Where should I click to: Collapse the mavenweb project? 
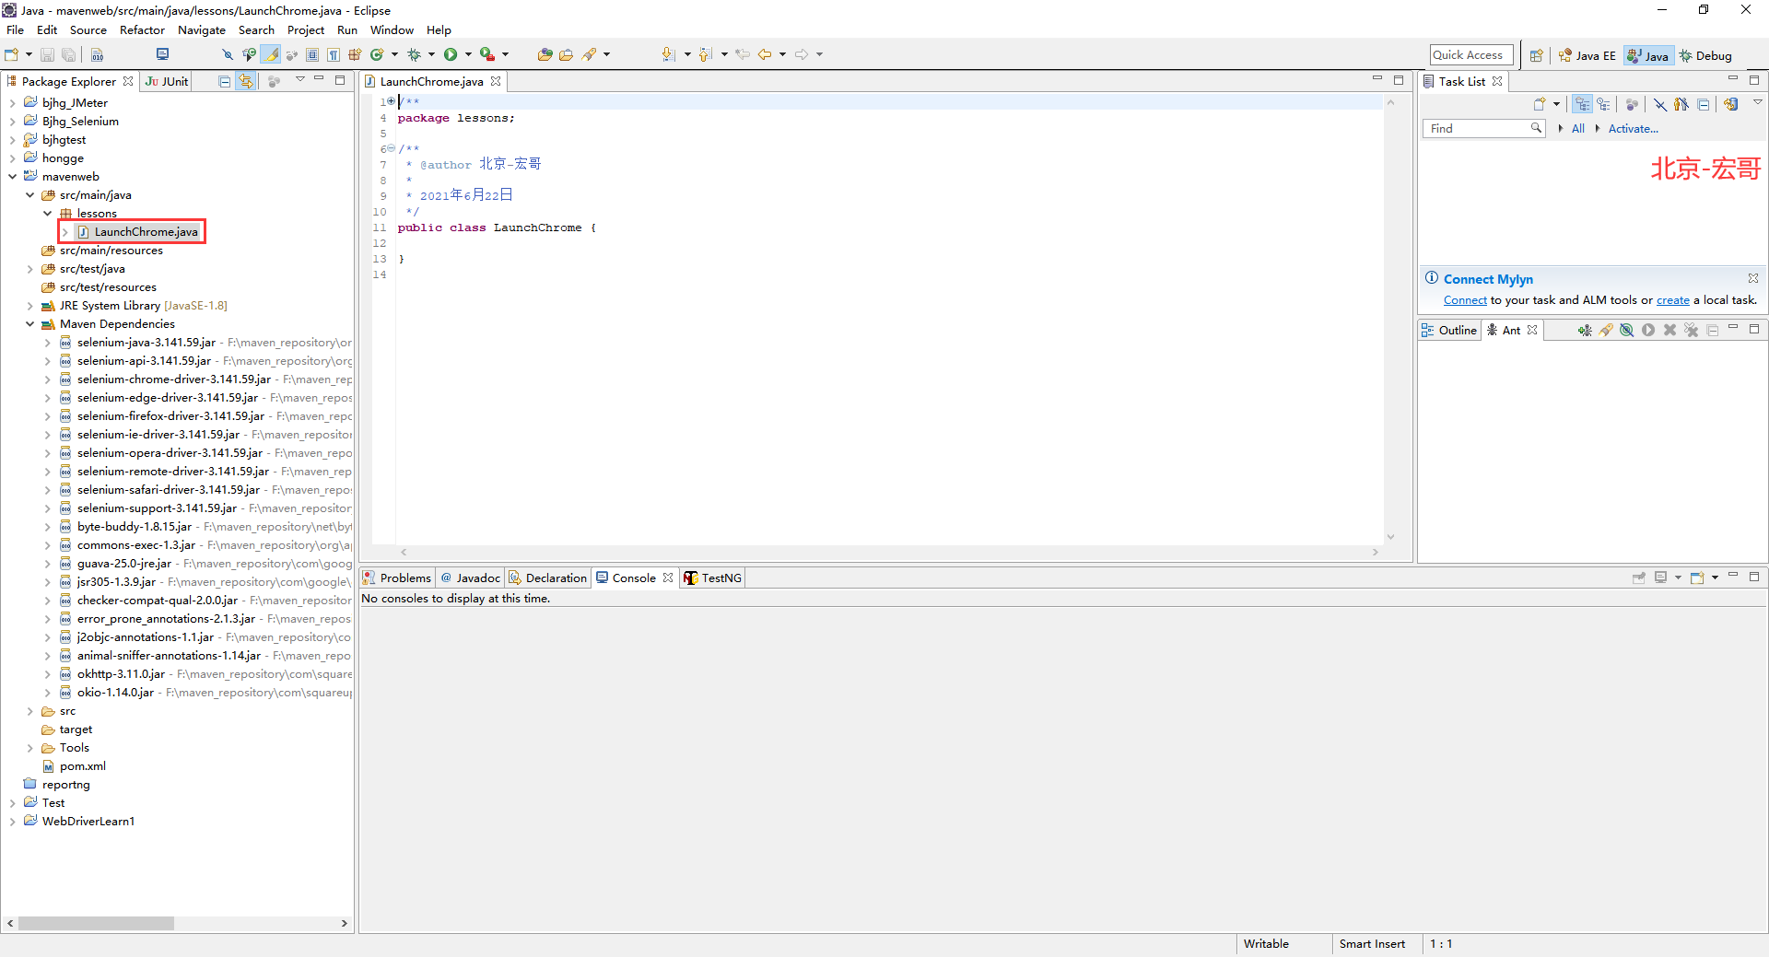(12, 177)
